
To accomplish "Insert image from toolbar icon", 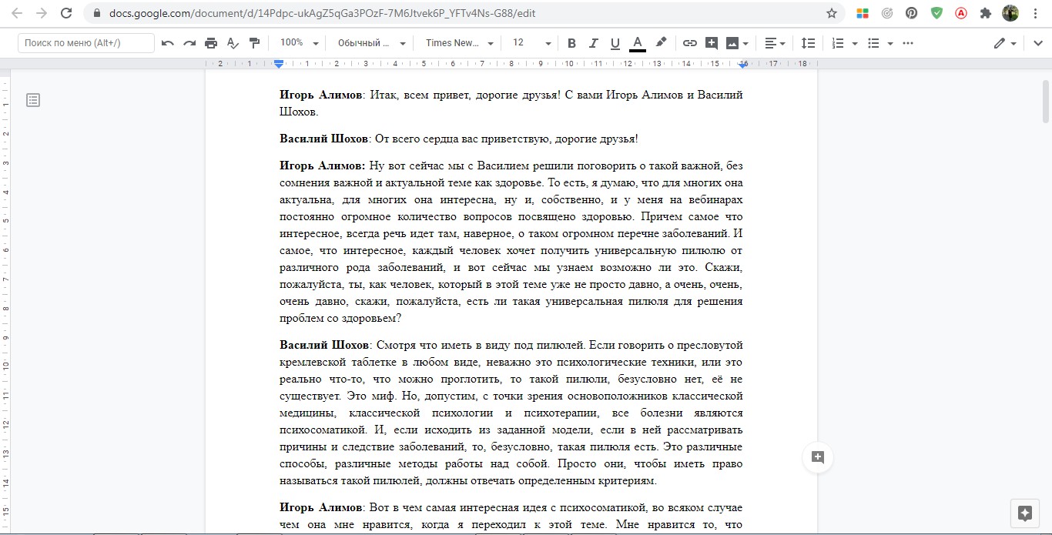I will (732, 43).
